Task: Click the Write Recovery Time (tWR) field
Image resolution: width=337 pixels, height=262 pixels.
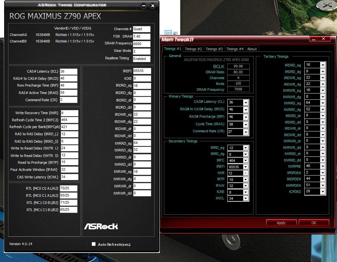Action: pyautogui.click(x=69, y=113)
